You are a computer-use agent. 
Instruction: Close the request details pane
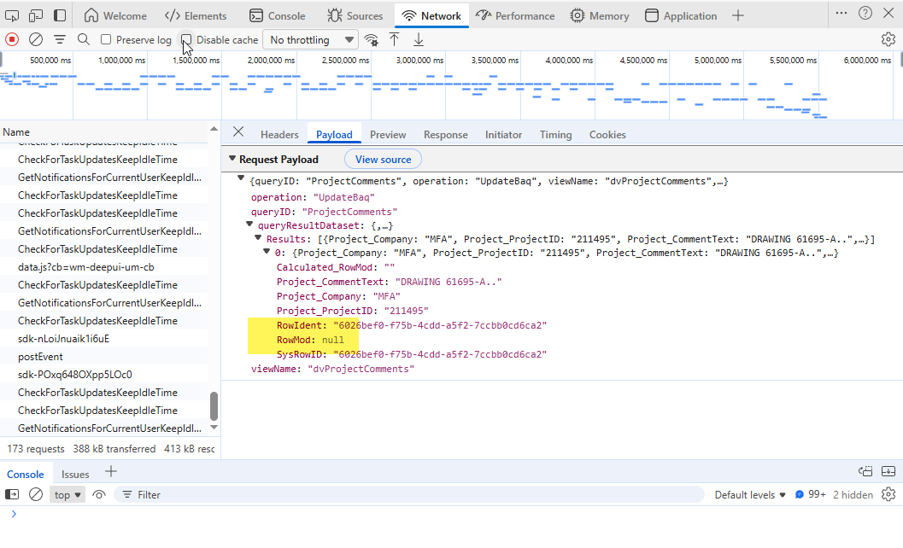238,131
